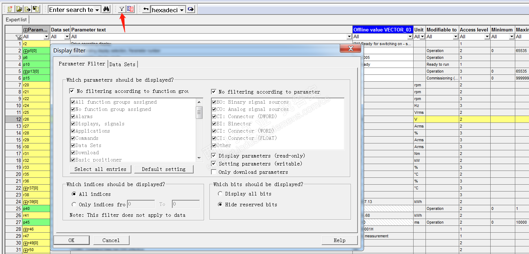529x254 pixels.
Task: Expand parameter r37[0] tree node
Action: pos(26,188)
